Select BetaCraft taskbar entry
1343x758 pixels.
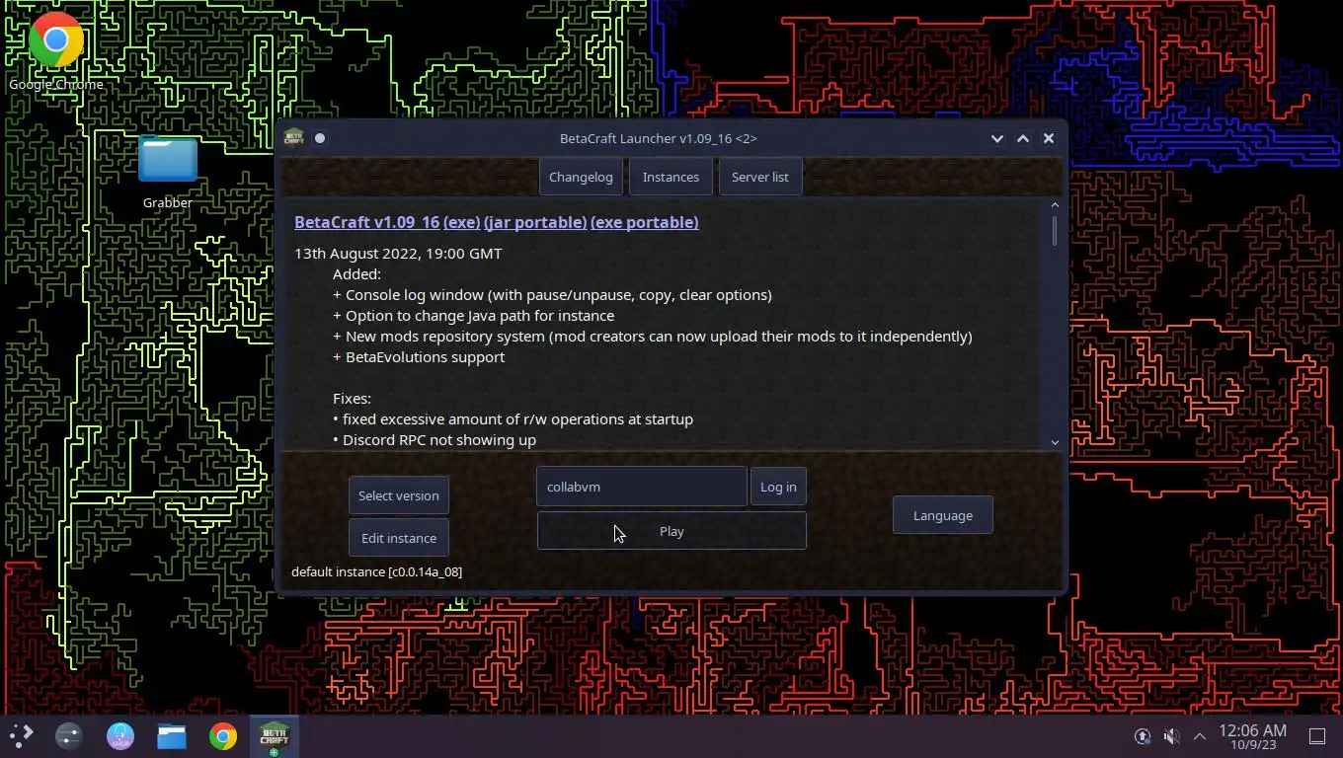[275, 736]
